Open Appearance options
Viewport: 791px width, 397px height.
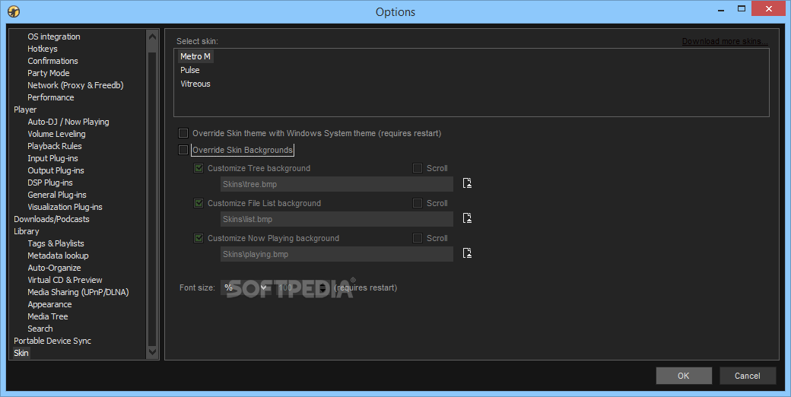(50, 304)
